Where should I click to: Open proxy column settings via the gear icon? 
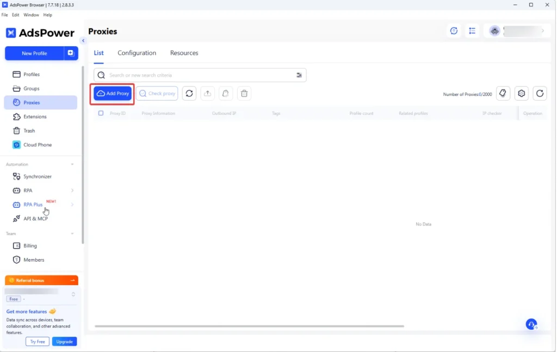coord(521,93)
